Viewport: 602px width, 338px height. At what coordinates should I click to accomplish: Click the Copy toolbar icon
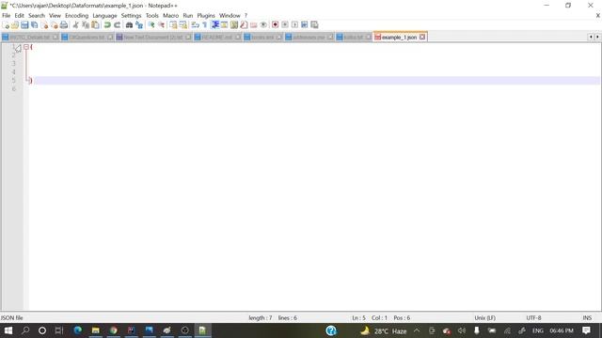click(86, 25)
